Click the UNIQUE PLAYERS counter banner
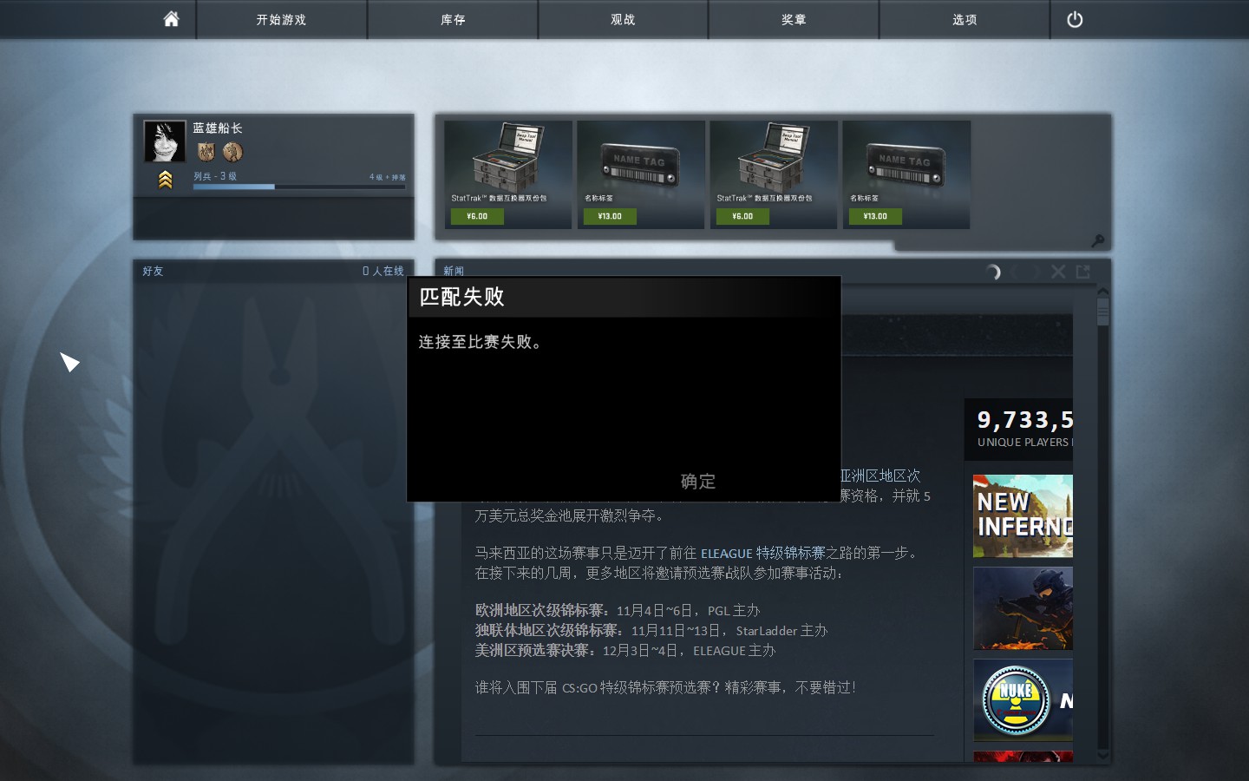 tap(1019, 430)
